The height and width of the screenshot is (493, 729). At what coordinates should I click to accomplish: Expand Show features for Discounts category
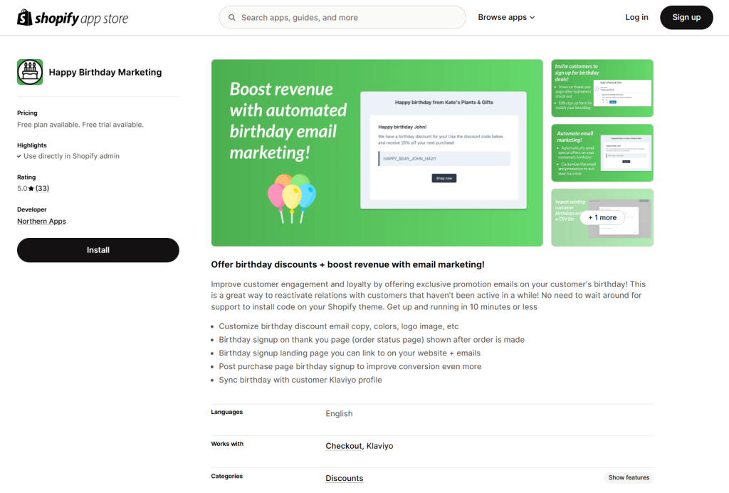pyautogui.click(x=629, y=477)
